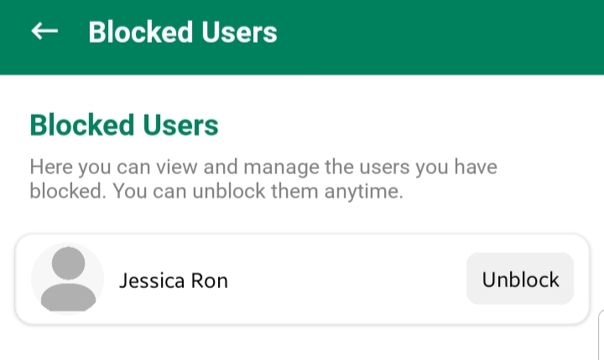604x360 pixels.
Task: Open the gray placeholder profile picture
Action: coord(67,279)
